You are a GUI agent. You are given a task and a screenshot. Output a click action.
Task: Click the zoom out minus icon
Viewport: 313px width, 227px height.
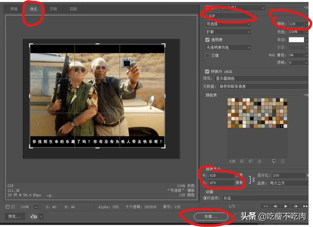8,207
